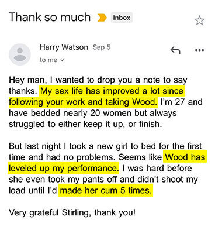The width and height of the screenshot is (215, 230).
Task: Select the subject line 'Thank so much'
Action: (x=50, y=17)
